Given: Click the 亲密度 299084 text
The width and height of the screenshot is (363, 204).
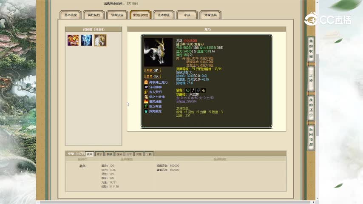Looking at the screenshot, I should (186, 101).
